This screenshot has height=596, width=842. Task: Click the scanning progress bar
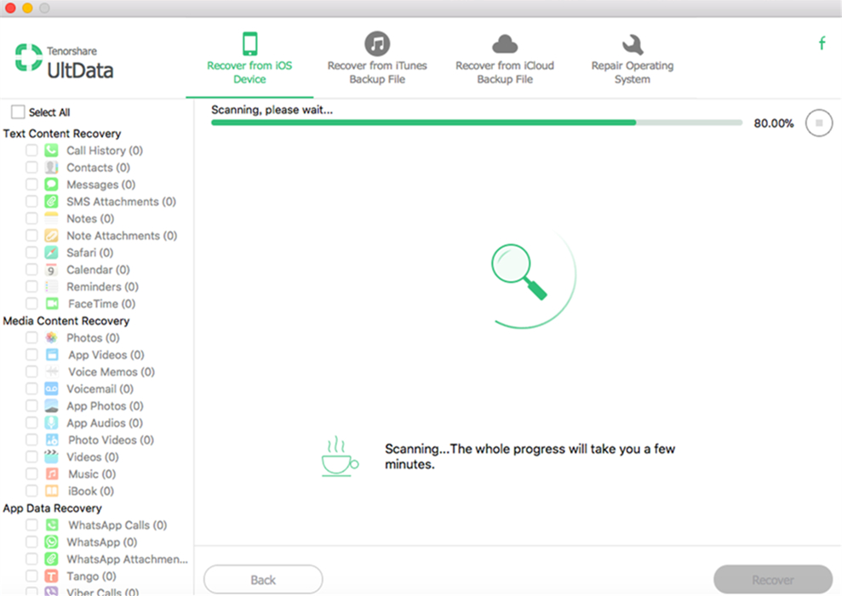475,123
